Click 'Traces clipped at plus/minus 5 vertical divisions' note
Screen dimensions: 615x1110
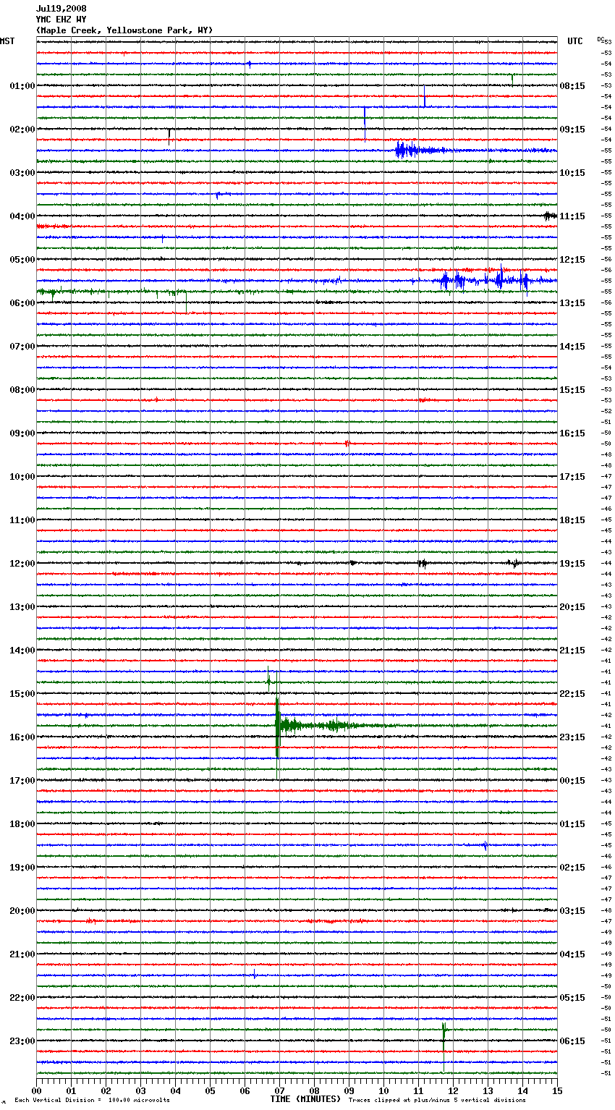(x=437, y=1100)
